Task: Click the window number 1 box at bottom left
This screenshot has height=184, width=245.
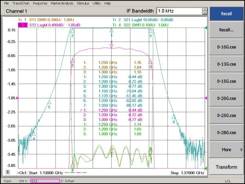Action: point(7,172)
